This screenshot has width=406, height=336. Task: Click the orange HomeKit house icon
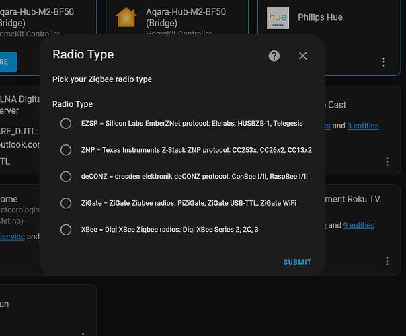(126, 17)
